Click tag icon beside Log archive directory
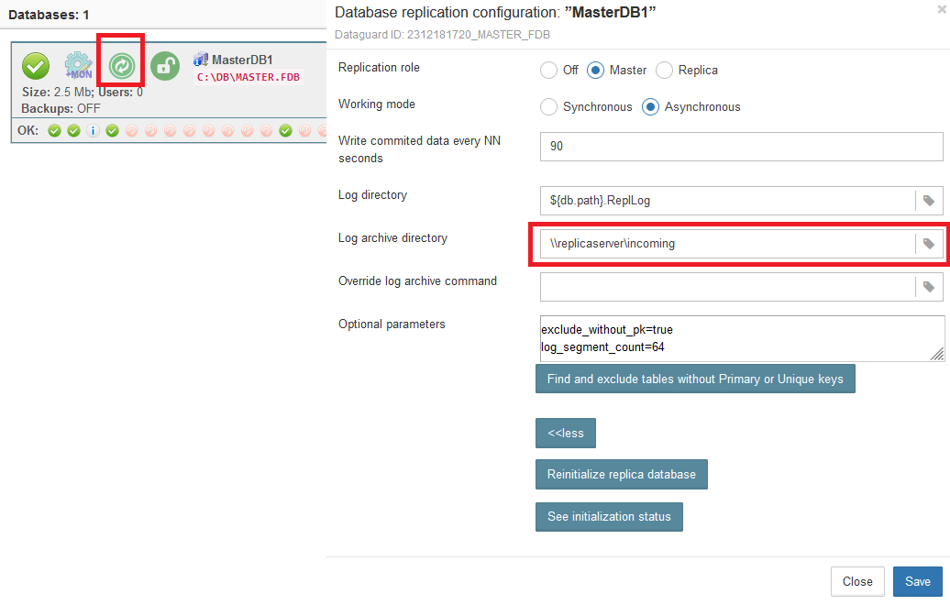 928,244
